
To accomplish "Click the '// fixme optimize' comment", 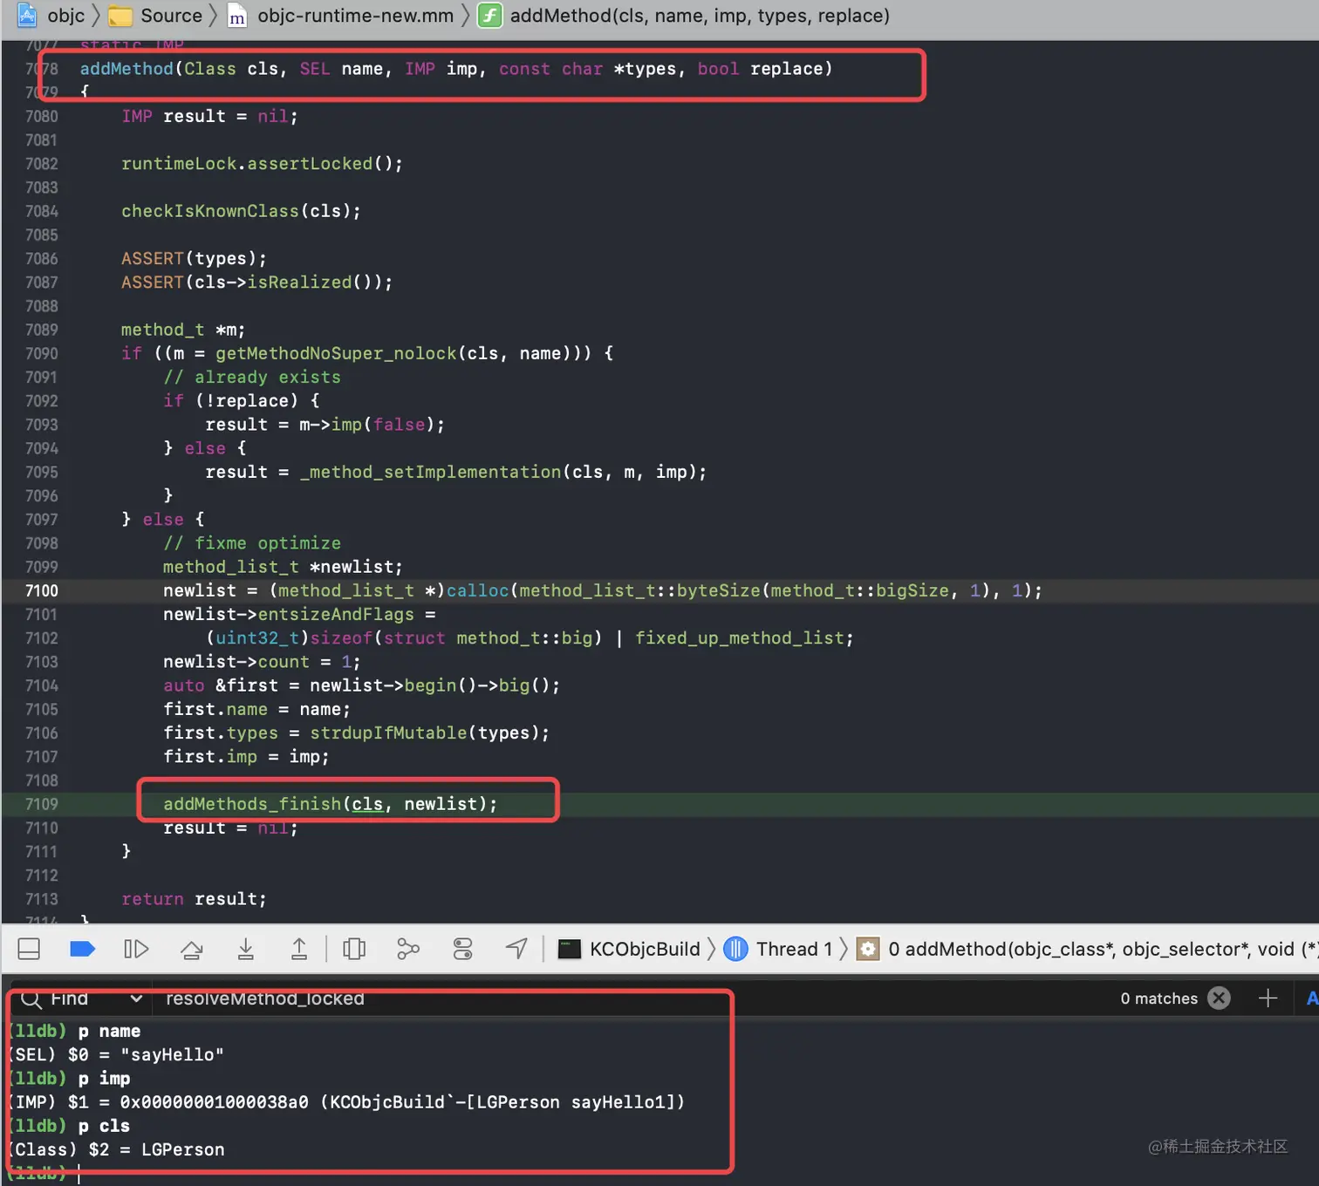I will pyautogui.click(x=252, y=543).
